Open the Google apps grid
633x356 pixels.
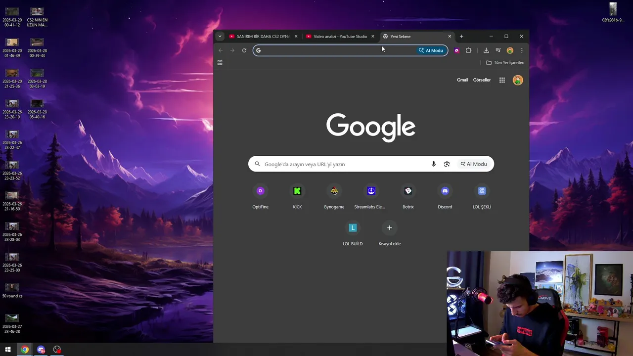[502, 80]
